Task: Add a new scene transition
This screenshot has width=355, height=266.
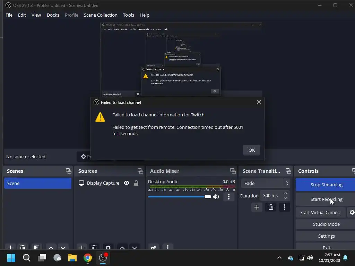Action: pos(257,207)
